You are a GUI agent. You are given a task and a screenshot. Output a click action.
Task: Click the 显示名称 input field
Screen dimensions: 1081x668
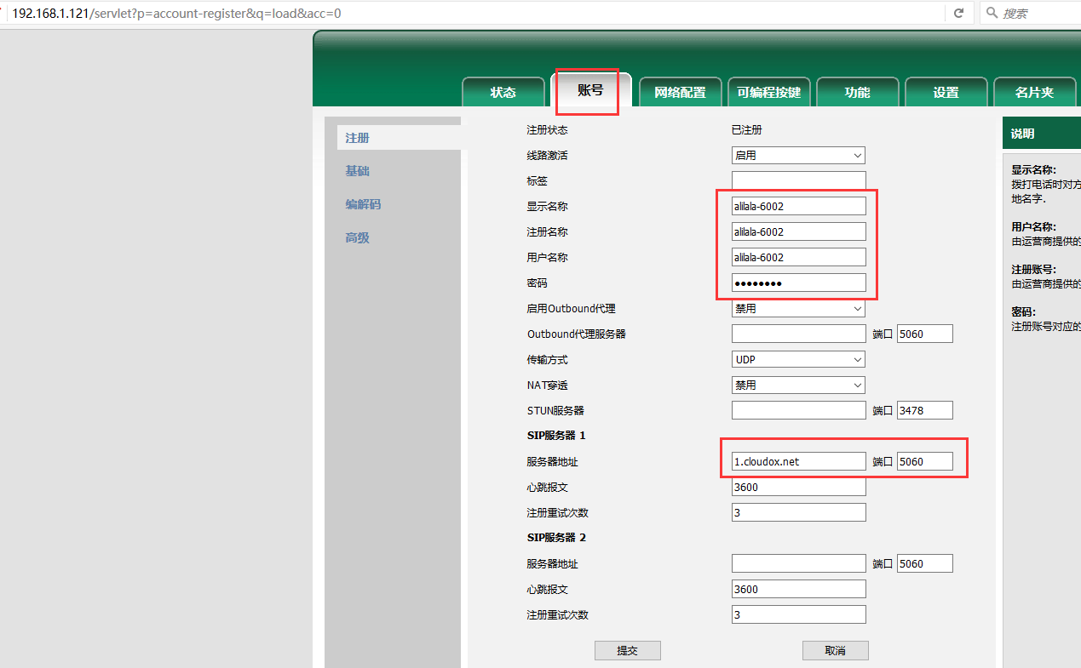(x=798, y=206)
